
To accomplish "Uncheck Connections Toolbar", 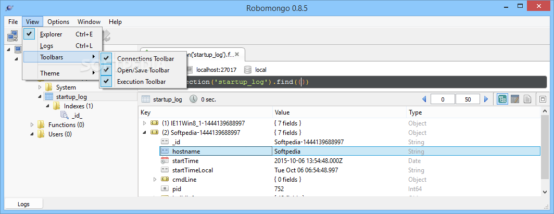I will click(x=142, y=59).
